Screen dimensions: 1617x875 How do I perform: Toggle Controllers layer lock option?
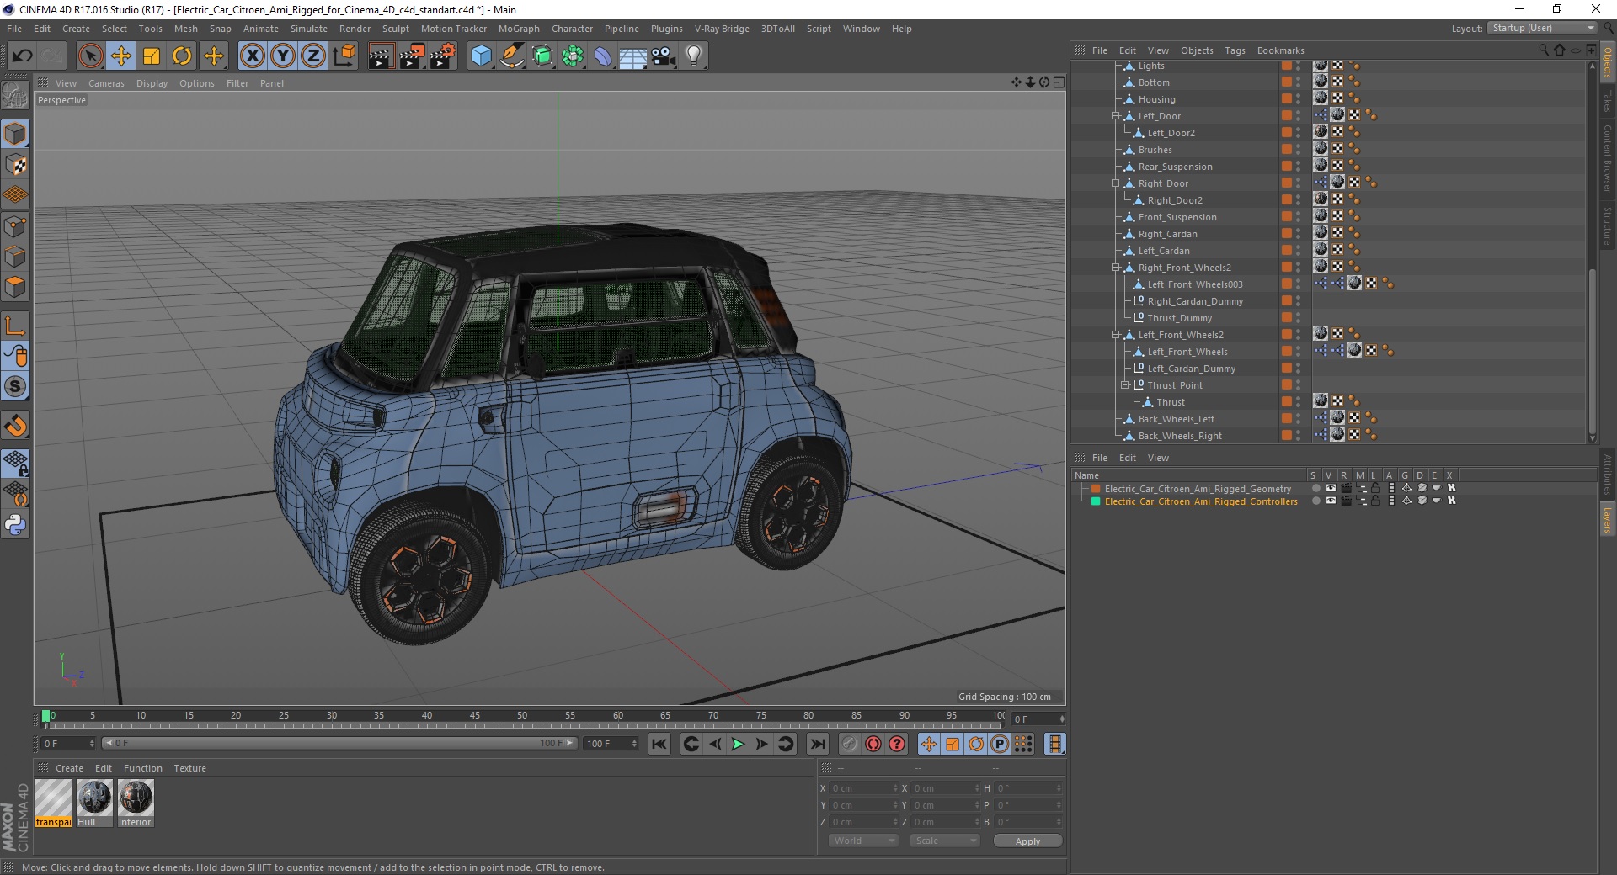coord(1374,501)
